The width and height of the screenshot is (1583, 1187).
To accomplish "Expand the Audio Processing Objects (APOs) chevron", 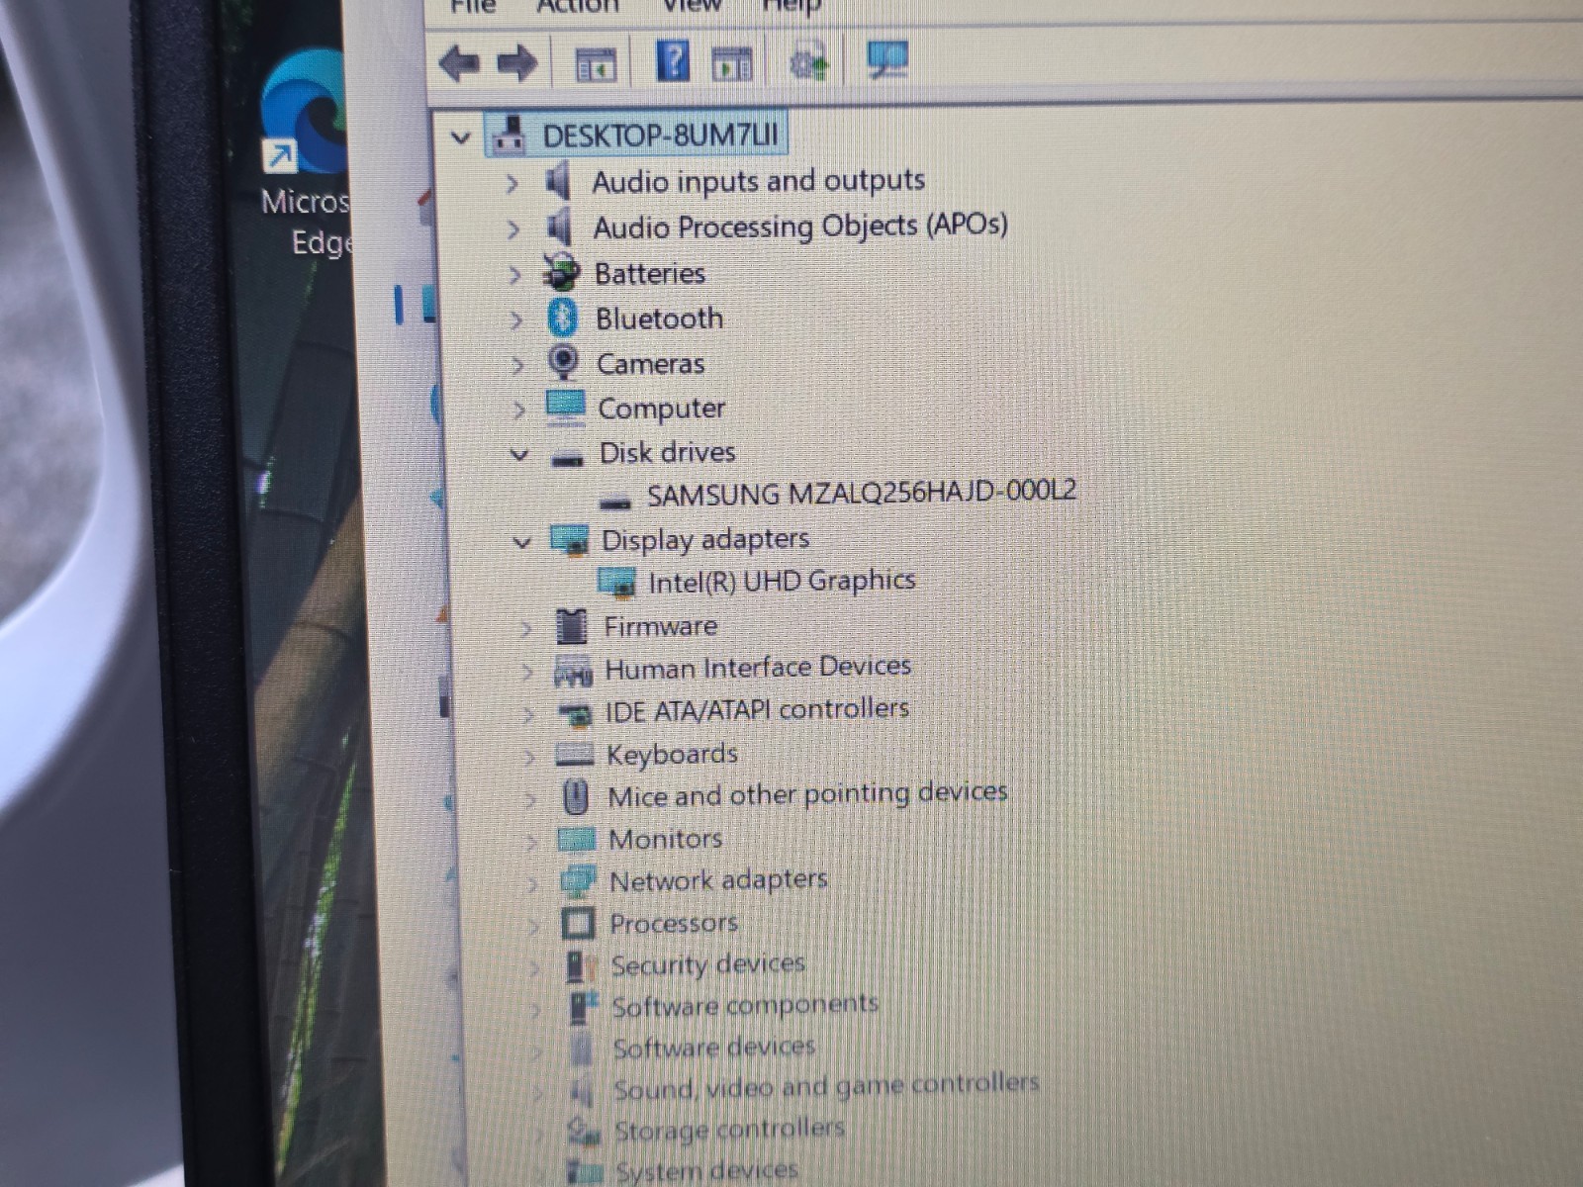I will pyautogui.click(x=512, y=229).
